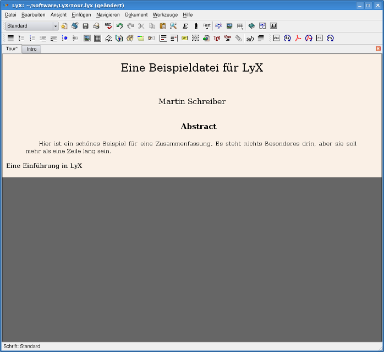Click the green book outline icon
Viewport: 384px width, 352px height.
(251, 26)
